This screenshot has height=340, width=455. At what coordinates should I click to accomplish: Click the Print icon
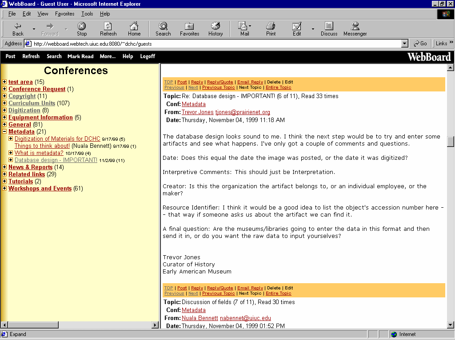coord(271,26)
